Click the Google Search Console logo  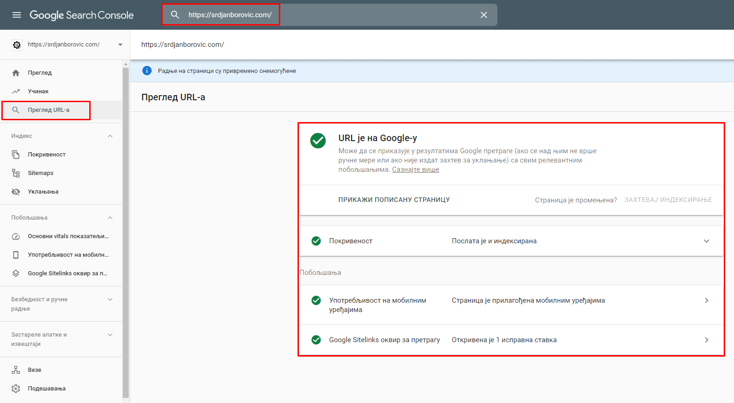pos(81,15)
